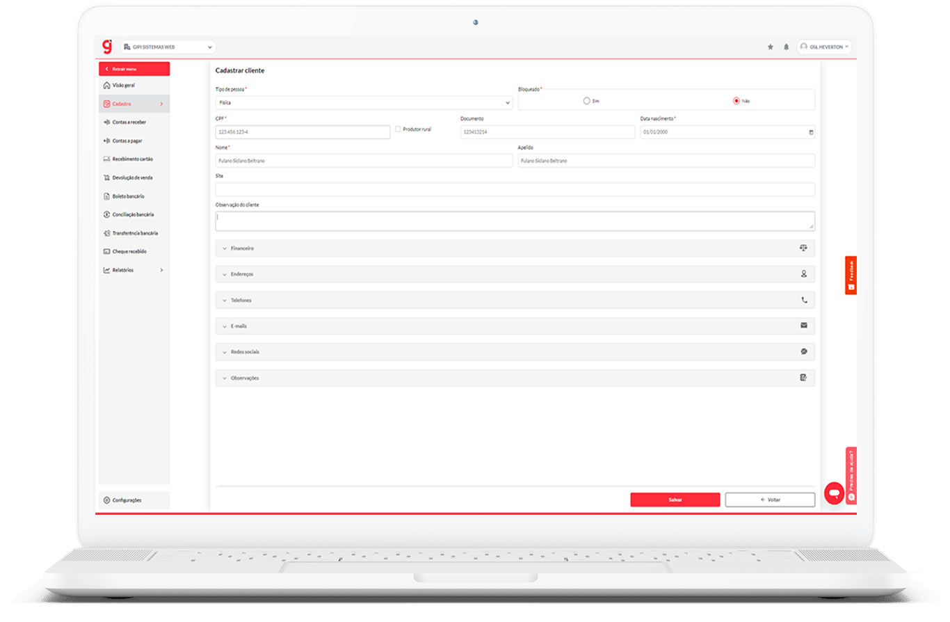
Task: Click the Documento input field
Action: [547, 132]
